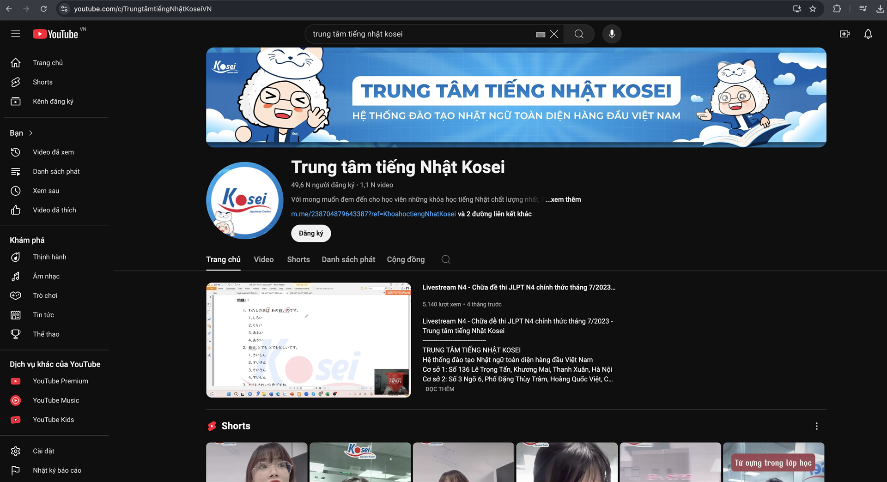Go forward in browser
The height and width of the screenshot is (482, 887).
tap(26, 9)
